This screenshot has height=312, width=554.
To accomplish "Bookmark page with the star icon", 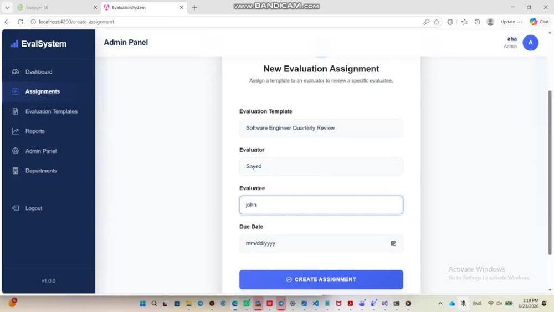I will coord(437,22).
